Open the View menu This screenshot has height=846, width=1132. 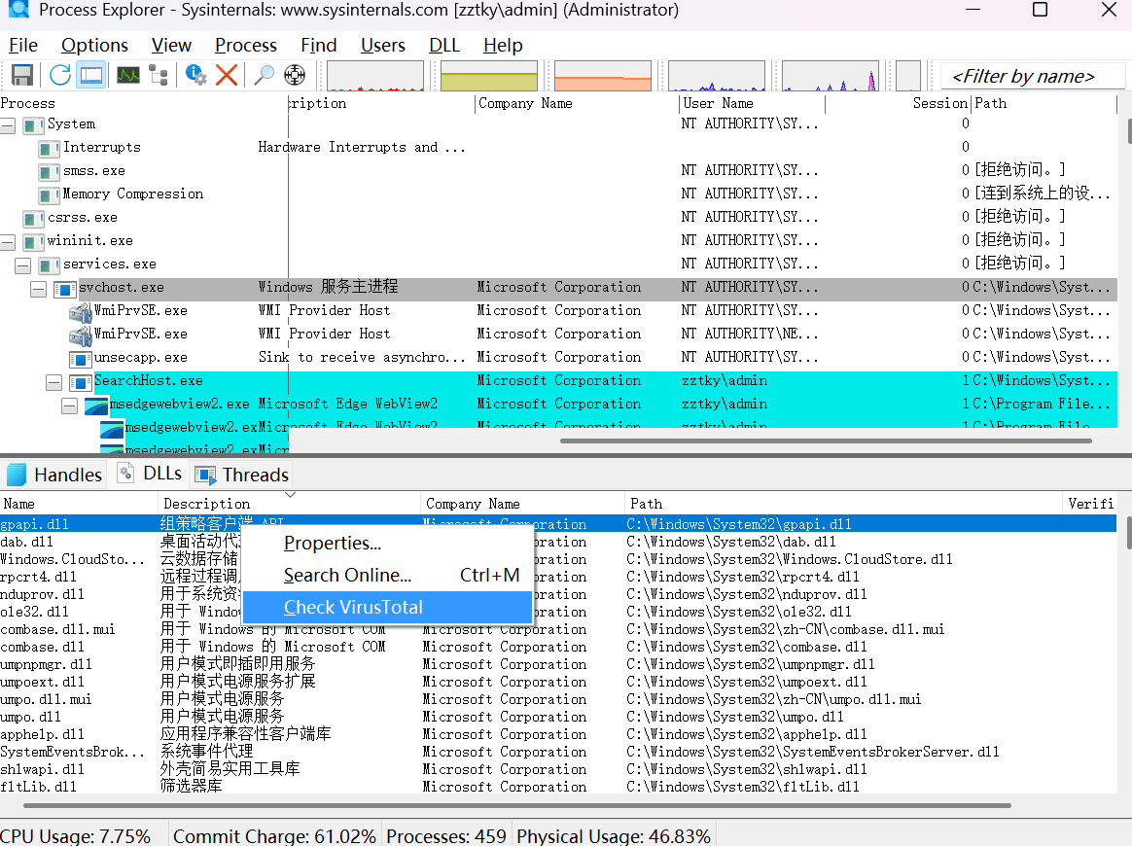point(171,45)
